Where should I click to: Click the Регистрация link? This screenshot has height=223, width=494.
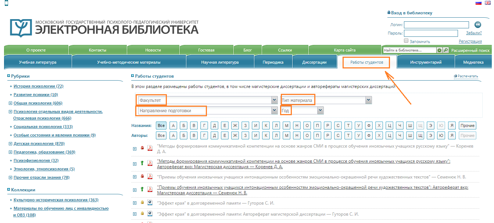pyautogui.click(x=471, y=41)
